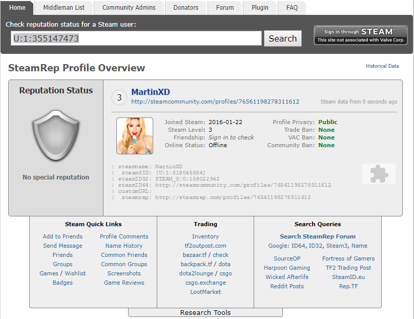Screen dimensions: 414x319
Task: Expand the Research Tools section
Action: [x=205, y=312]
